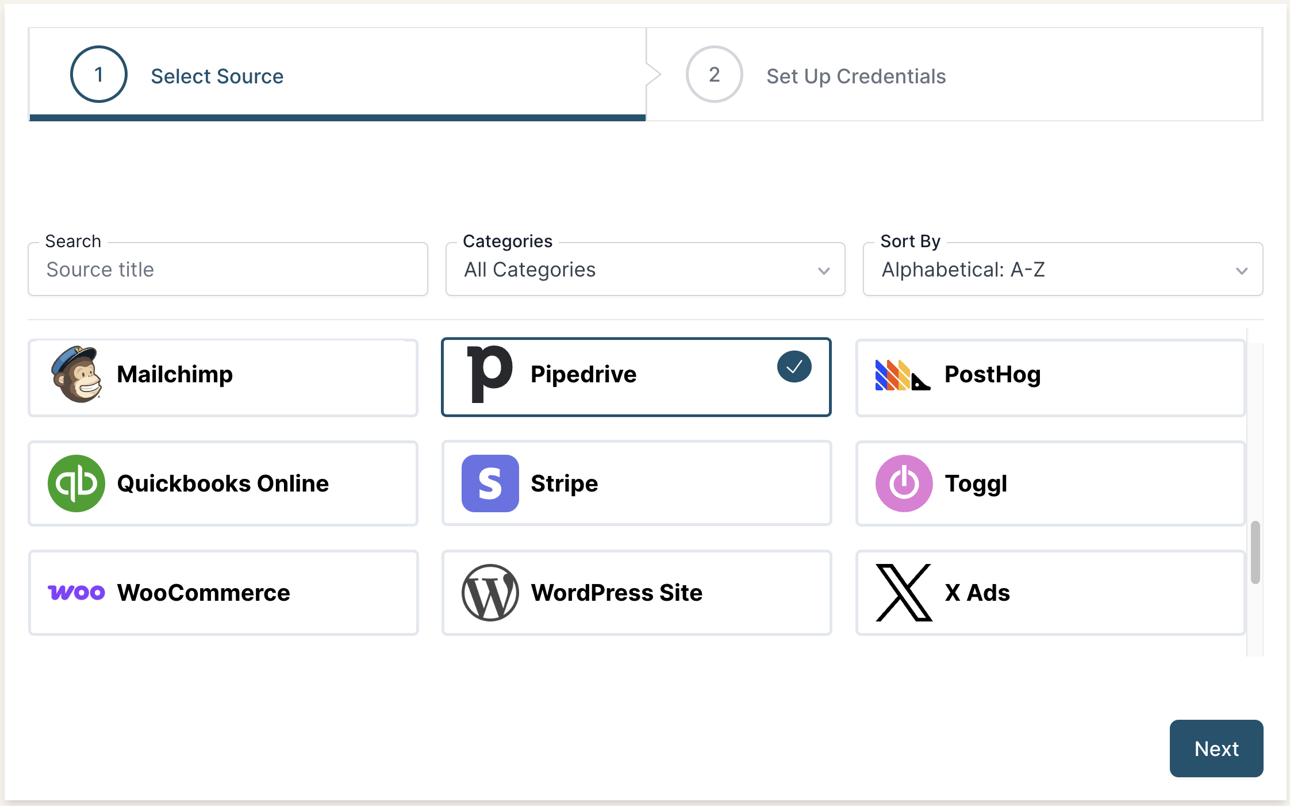Click the green Quickbooks Online logo

click(76, 483)
